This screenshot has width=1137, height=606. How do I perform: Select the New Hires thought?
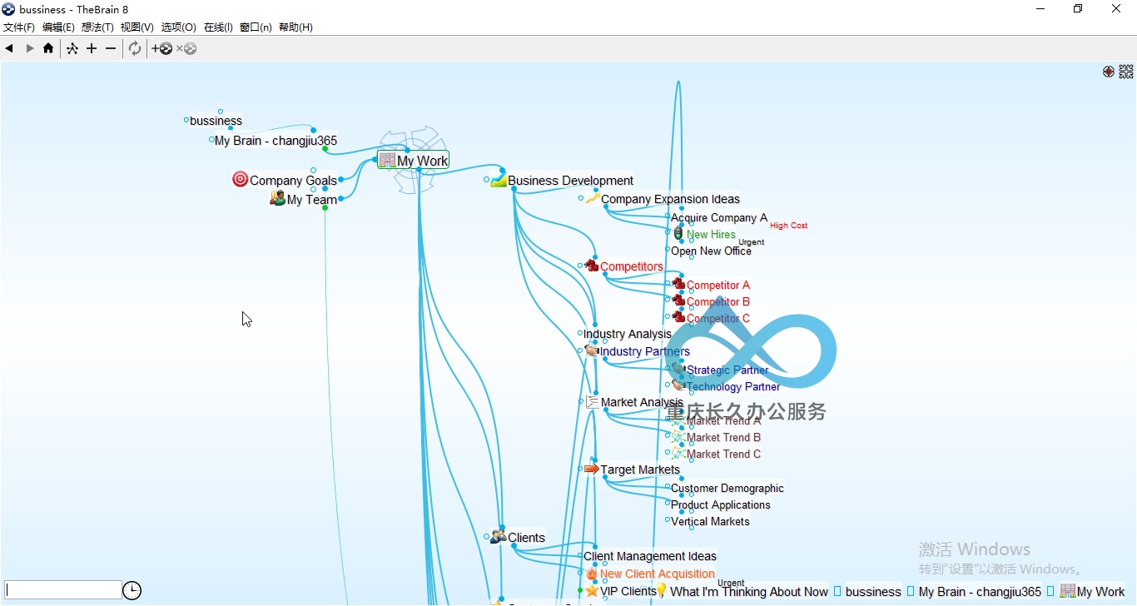point(711,234)
